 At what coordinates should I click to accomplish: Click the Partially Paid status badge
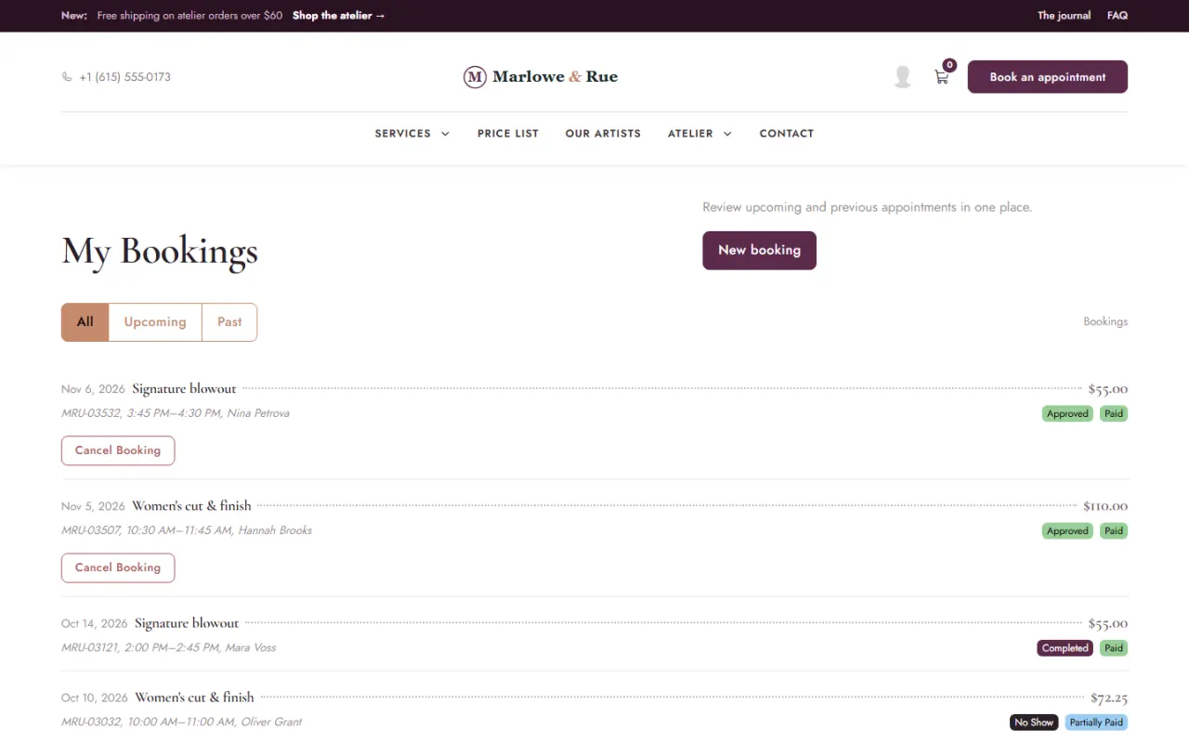pyautogui.click(x=1096, y=723)
